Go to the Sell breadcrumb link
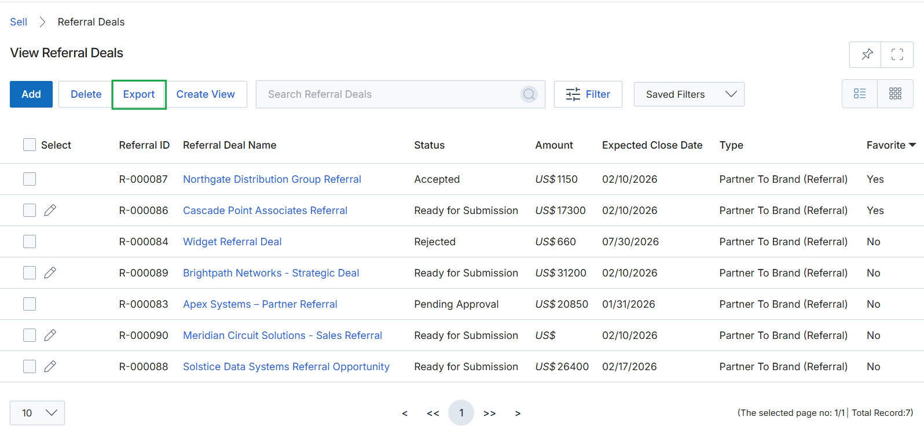924x439 pixels. point(19,22)
